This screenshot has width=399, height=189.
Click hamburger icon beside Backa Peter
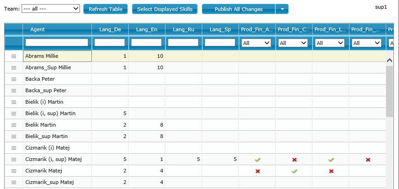click(x=14, y=79)
